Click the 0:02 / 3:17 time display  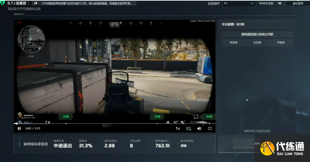point(33,128)
